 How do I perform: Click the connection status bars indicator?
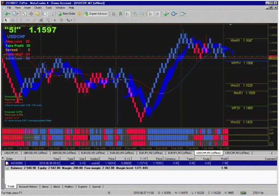pyautogui.click(x=243, y=193)
